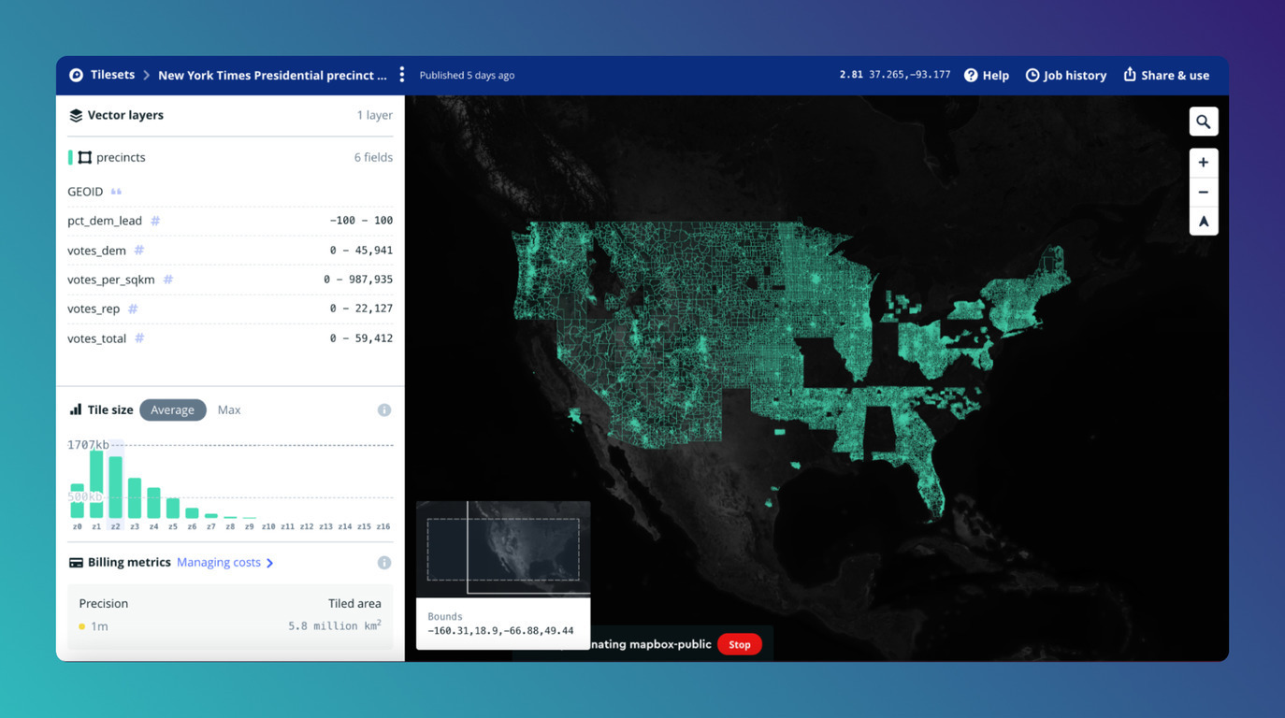Select the precincts vector layer row

[230, 157]
